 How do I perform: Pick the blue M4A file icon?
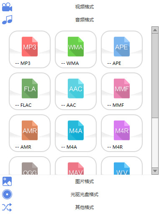point(76,130)
